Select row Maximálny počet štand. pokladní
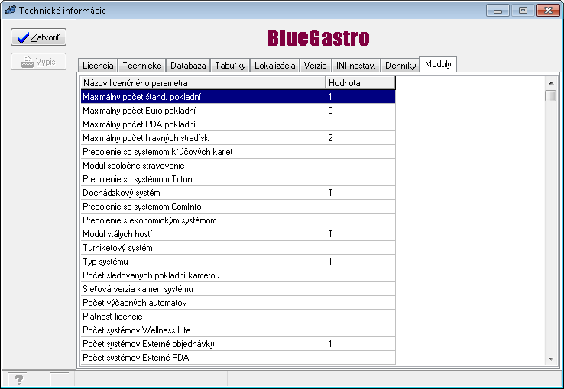 pyautogui.click(x=238, y=97)
